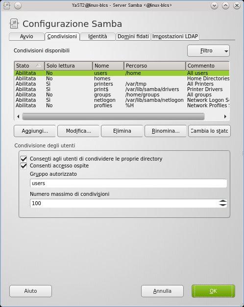Open the Condivisioni tab
This screenshot has height=307, width=244.
(x=62, y=36)
